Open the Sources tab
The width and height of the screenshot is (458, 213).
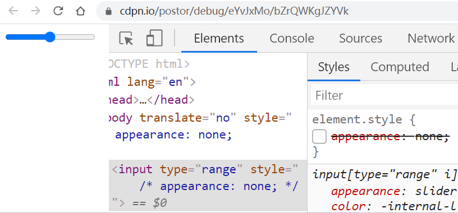click(x=360, y=38)
